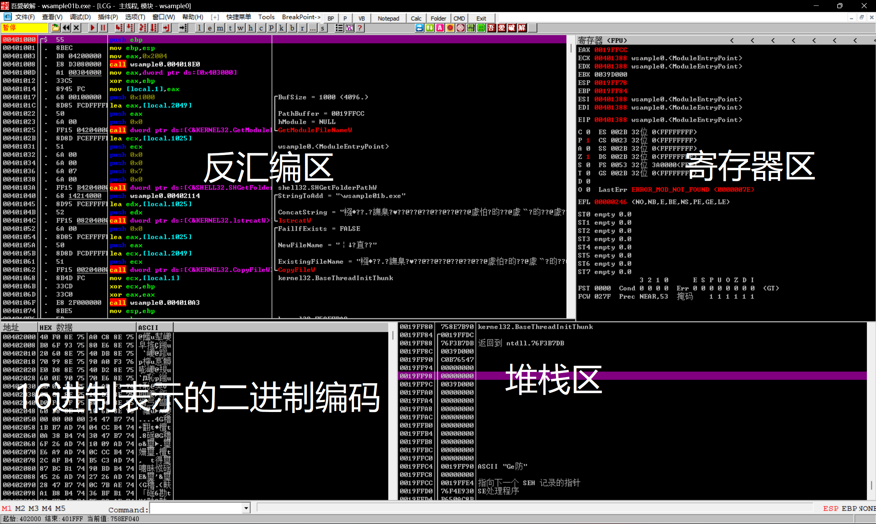Toggle the Z flag value in registers
Image resolution: width=876 pixels, height=524 pixels.
pyautogui.click(x=588, y=157)
